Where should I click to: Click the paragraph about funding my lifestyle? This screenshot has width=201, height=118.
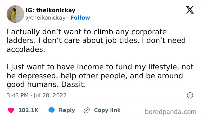click(100, 76)
